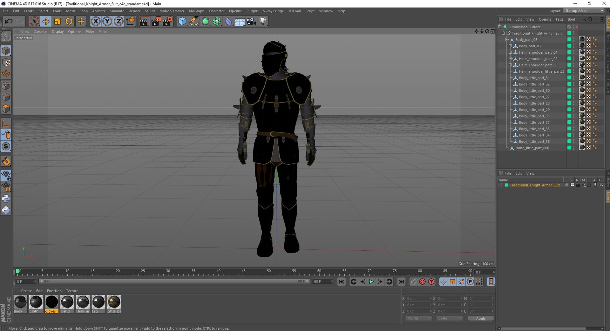Toggle X axis lock
The width and height of the screenshot is (610, 331).
[x=96, y=21]
